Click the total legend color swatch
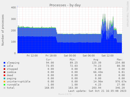The width and height of the screenshot is (130, 97). point(4,88)
